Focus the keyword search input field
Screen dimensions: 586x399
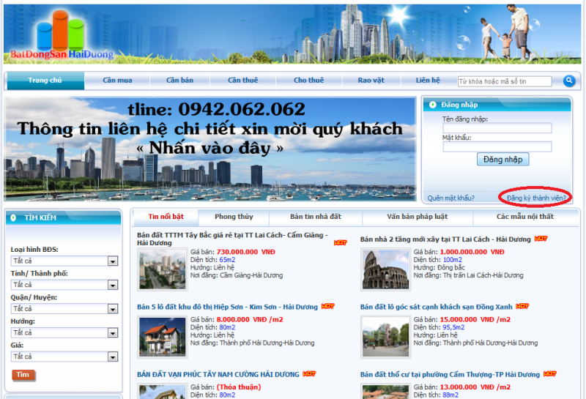coord(505,81)
